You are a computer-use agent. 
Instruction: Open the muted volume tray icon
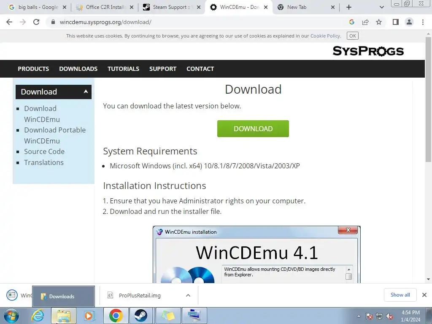pyautogui.click(x=389, y=316)
